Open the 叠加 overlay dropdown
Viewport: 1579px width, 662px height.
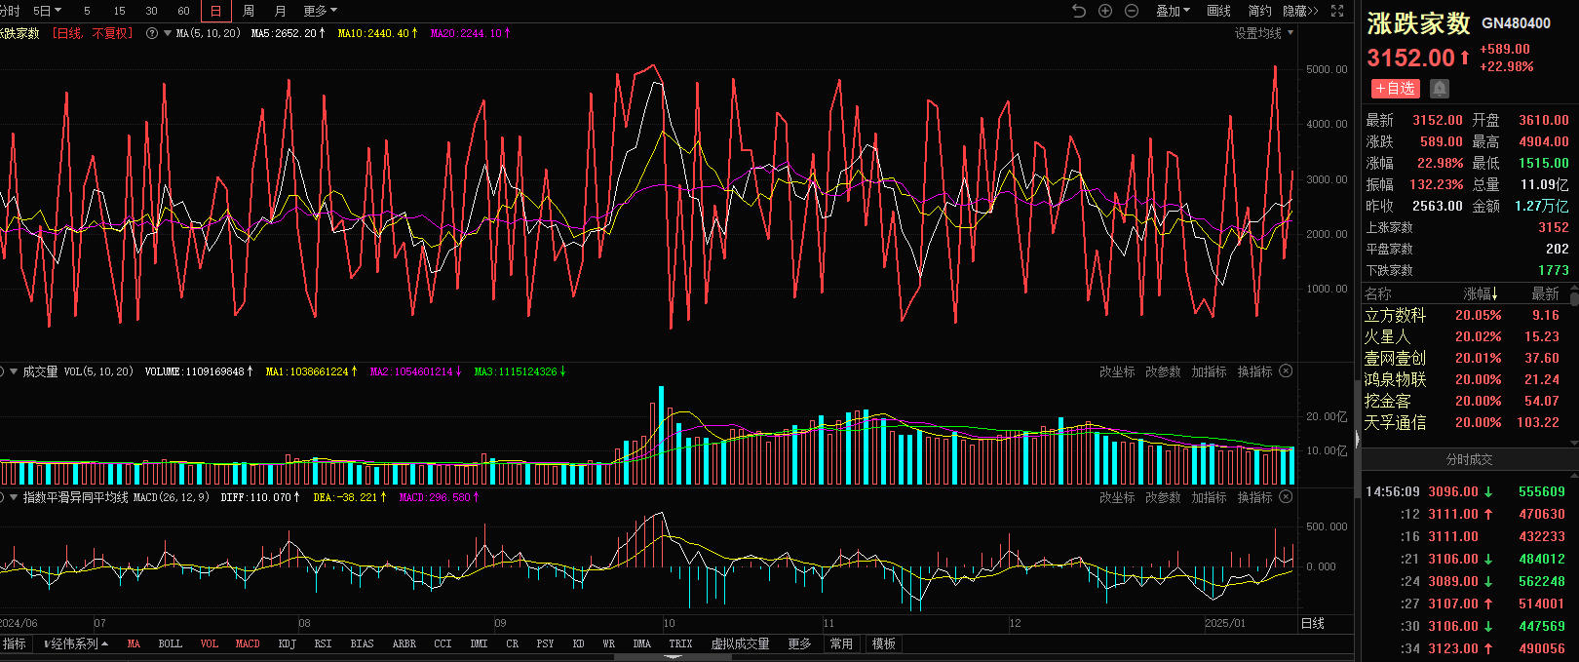[x=1173, y=11]
